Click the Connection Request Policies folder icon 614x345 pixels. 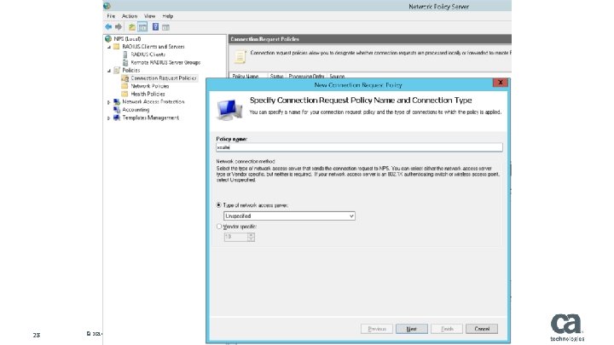tap(125, 78)
